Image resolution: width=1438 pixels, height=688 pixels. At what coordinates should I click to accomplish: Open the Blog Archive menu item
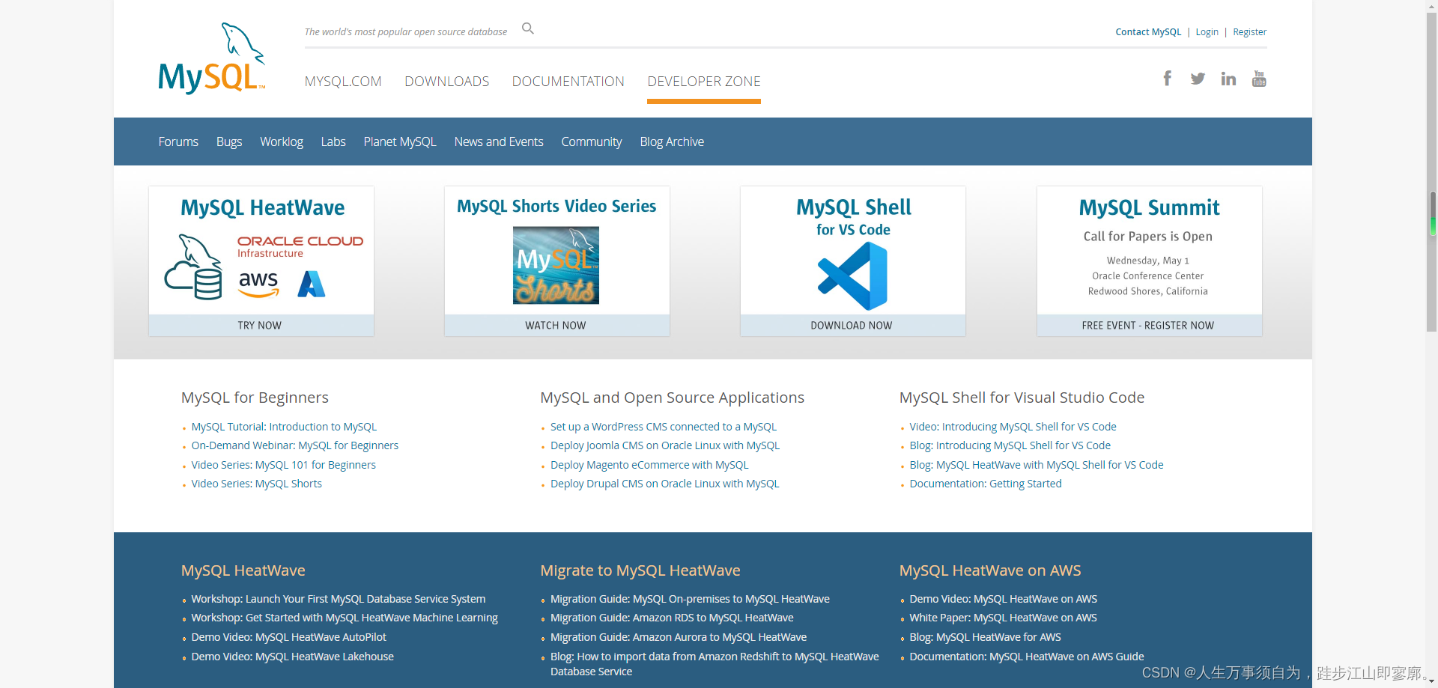point(672,141)
